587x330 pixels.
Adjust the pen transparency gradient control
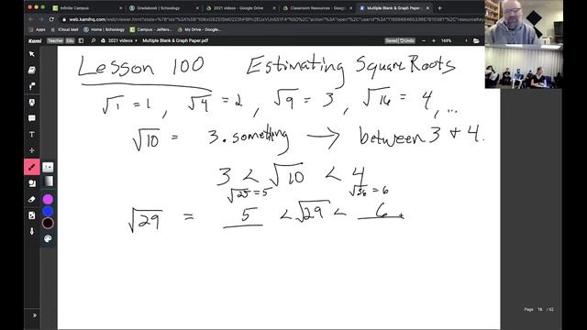tap(49, 181)
